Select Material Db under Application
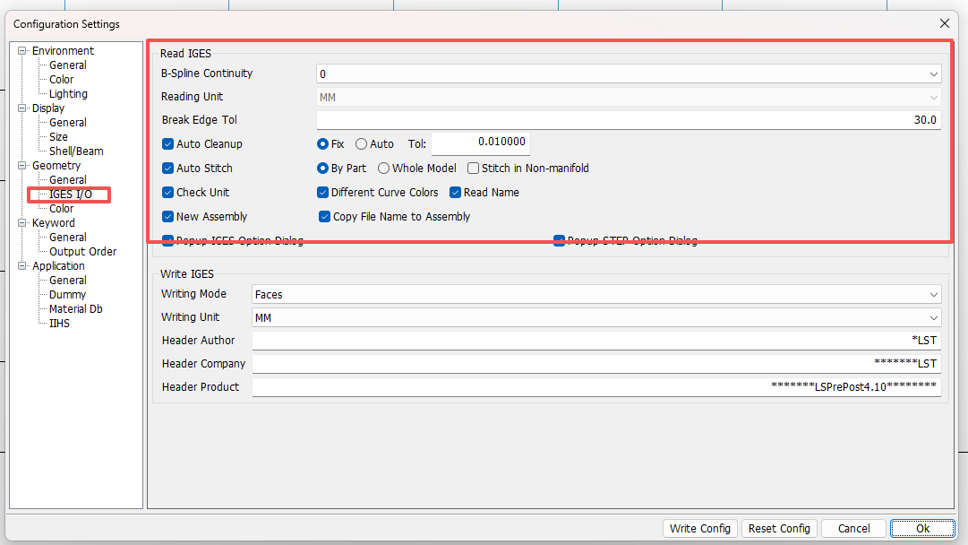 tap(76, 309)
